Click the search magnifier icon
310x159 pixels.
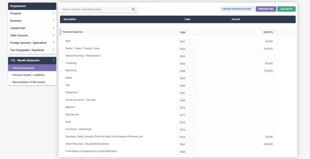click(x=133, y=9)
